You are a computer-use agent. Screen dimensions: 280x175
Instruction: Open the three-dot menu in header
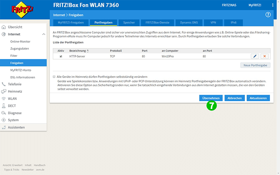pos(272,5)
